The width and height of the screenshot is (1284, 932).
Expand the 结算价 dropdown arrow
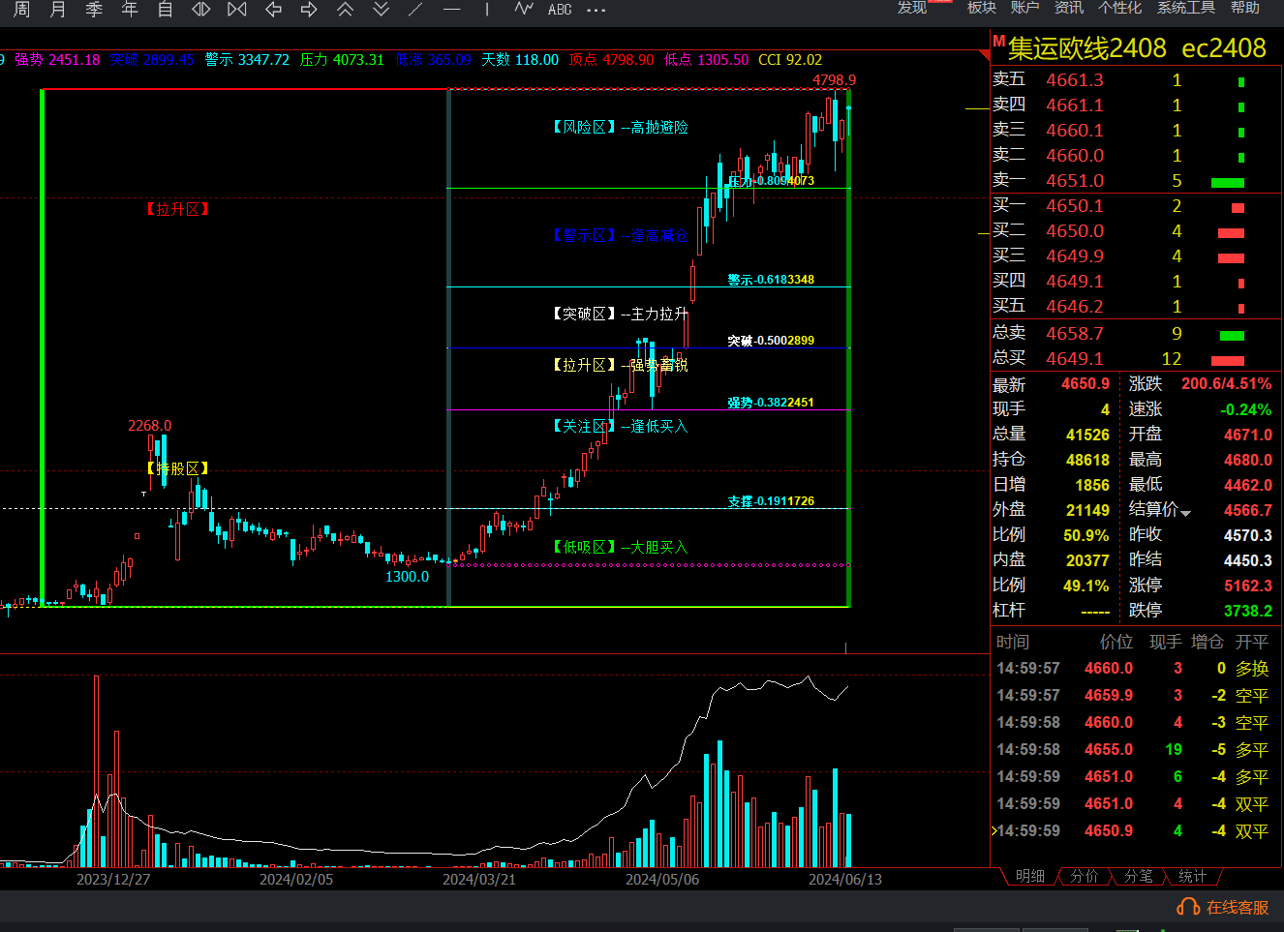pos(1185,512)
